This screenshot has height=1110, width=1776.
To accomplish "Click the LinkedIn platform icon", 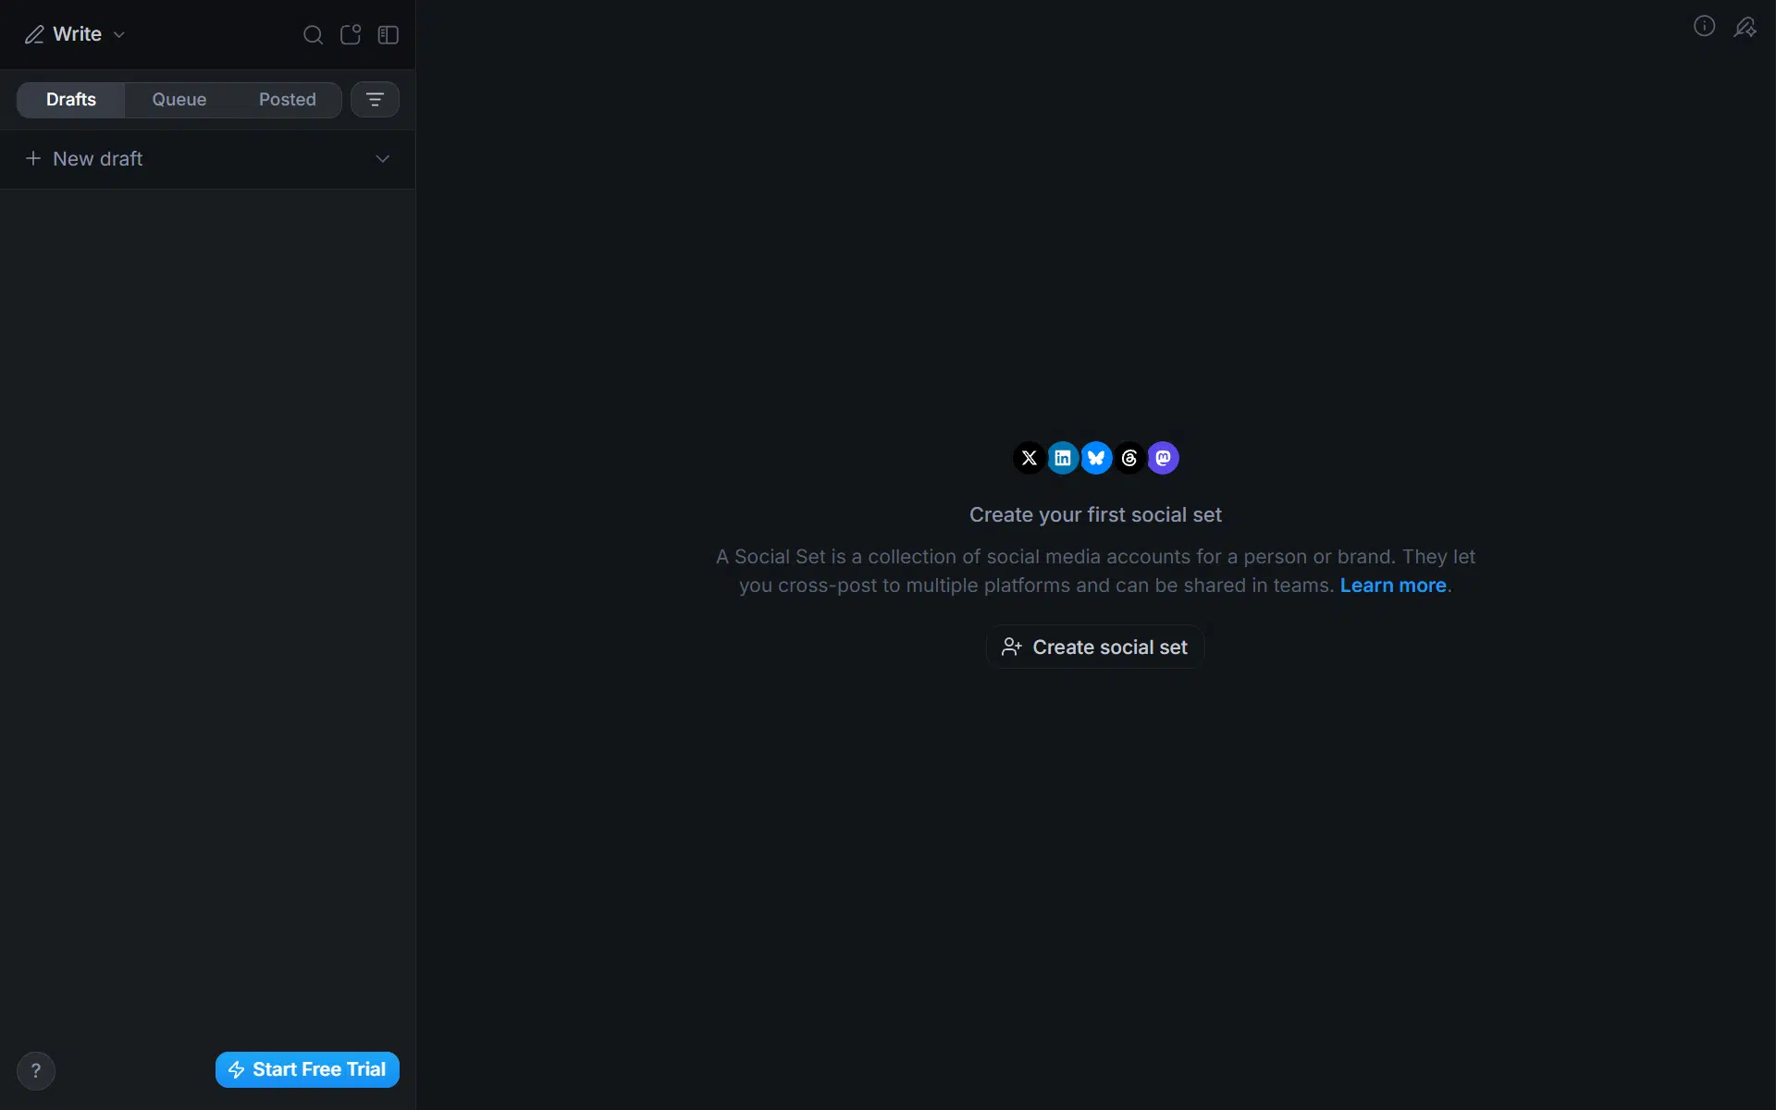I will tap(1063, 458).
